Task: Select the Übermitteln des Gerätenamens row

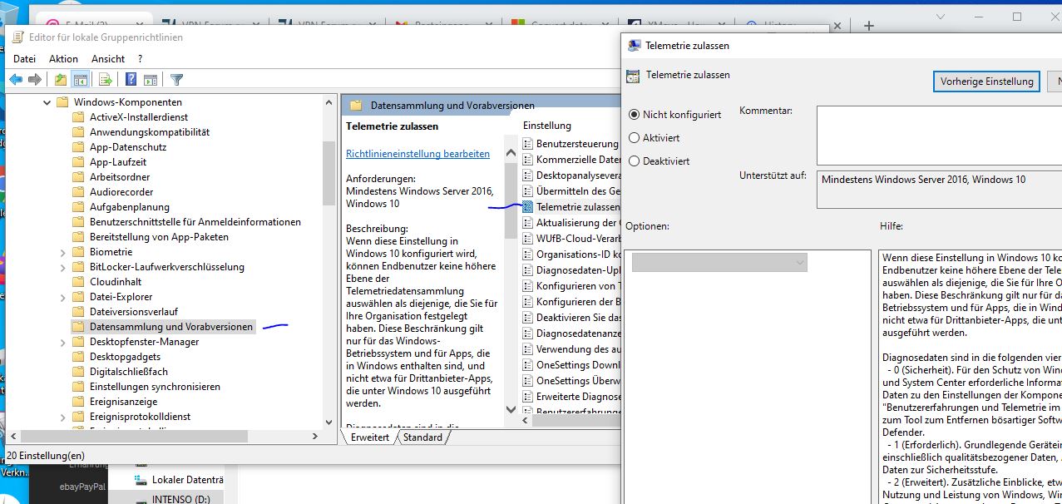Action: pyautogui.click(x=571, y=191)
